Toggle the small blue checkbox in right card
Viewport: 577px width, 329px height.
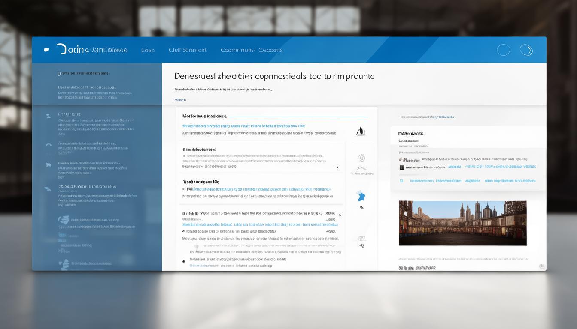pos(402,181)
